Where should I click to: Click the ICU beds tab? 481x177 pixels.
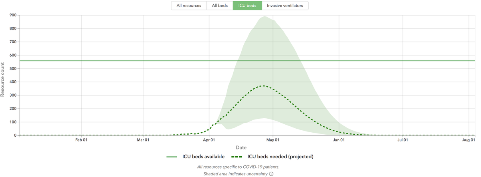247,6
